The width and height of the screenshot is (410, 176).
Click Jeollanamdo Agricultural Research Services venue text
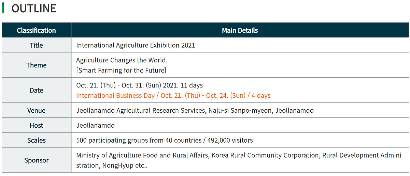[195, 110]
